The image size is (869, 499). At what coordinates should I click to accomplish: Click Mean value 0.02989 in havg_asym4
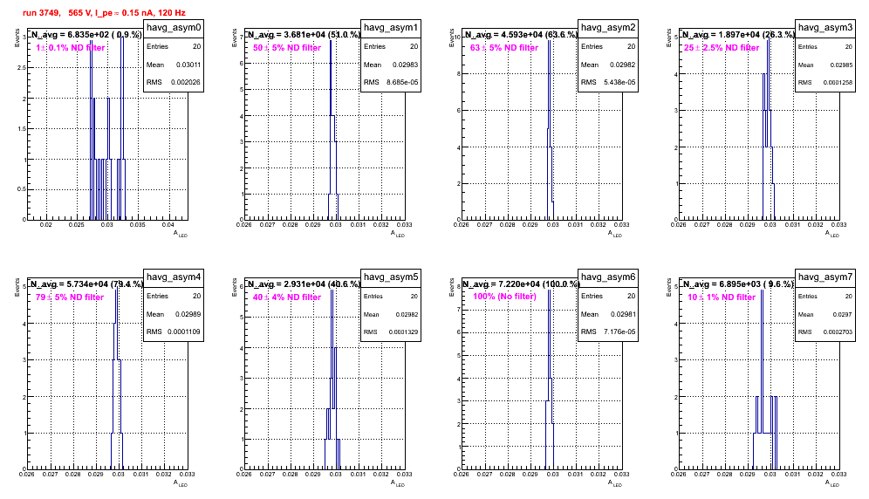pos(188,314)
